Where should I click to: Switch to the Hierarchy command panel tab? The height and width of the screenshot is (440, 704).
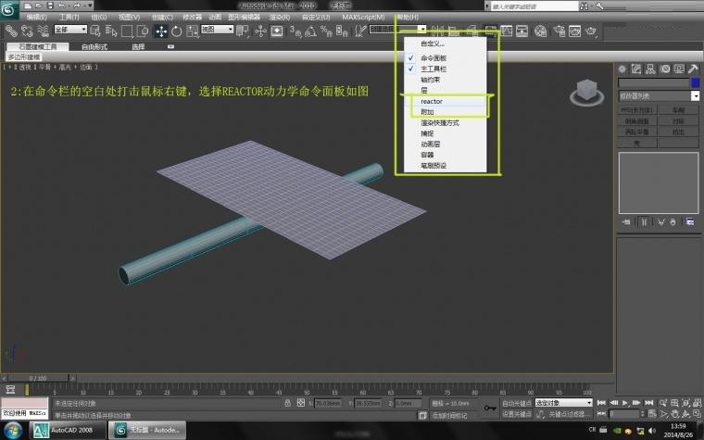tap(650, 69)
